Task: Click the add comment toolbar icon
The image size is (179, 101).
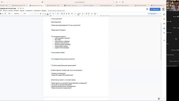Action: pyautogui.click(x=56, y=14)
